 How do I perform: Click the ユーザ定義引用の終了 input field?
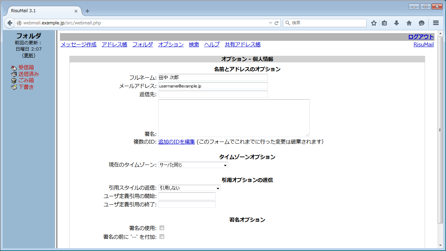(187, 204)
